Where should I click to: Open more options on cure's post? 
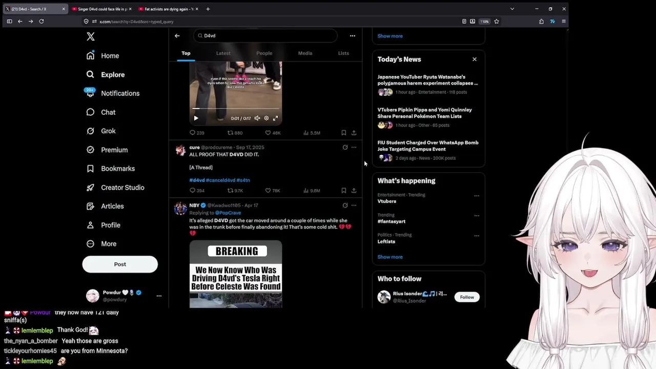pos(354,148)
